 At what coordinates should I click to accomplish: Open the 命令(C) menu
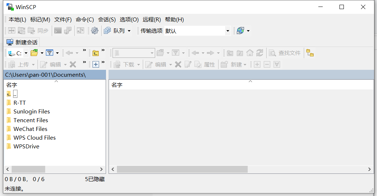[85, 19]
